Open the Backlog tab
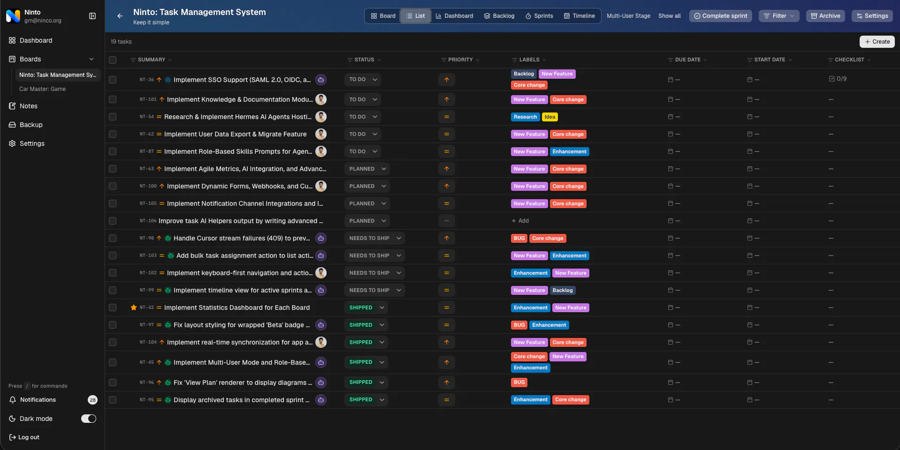 click(499, 16)
